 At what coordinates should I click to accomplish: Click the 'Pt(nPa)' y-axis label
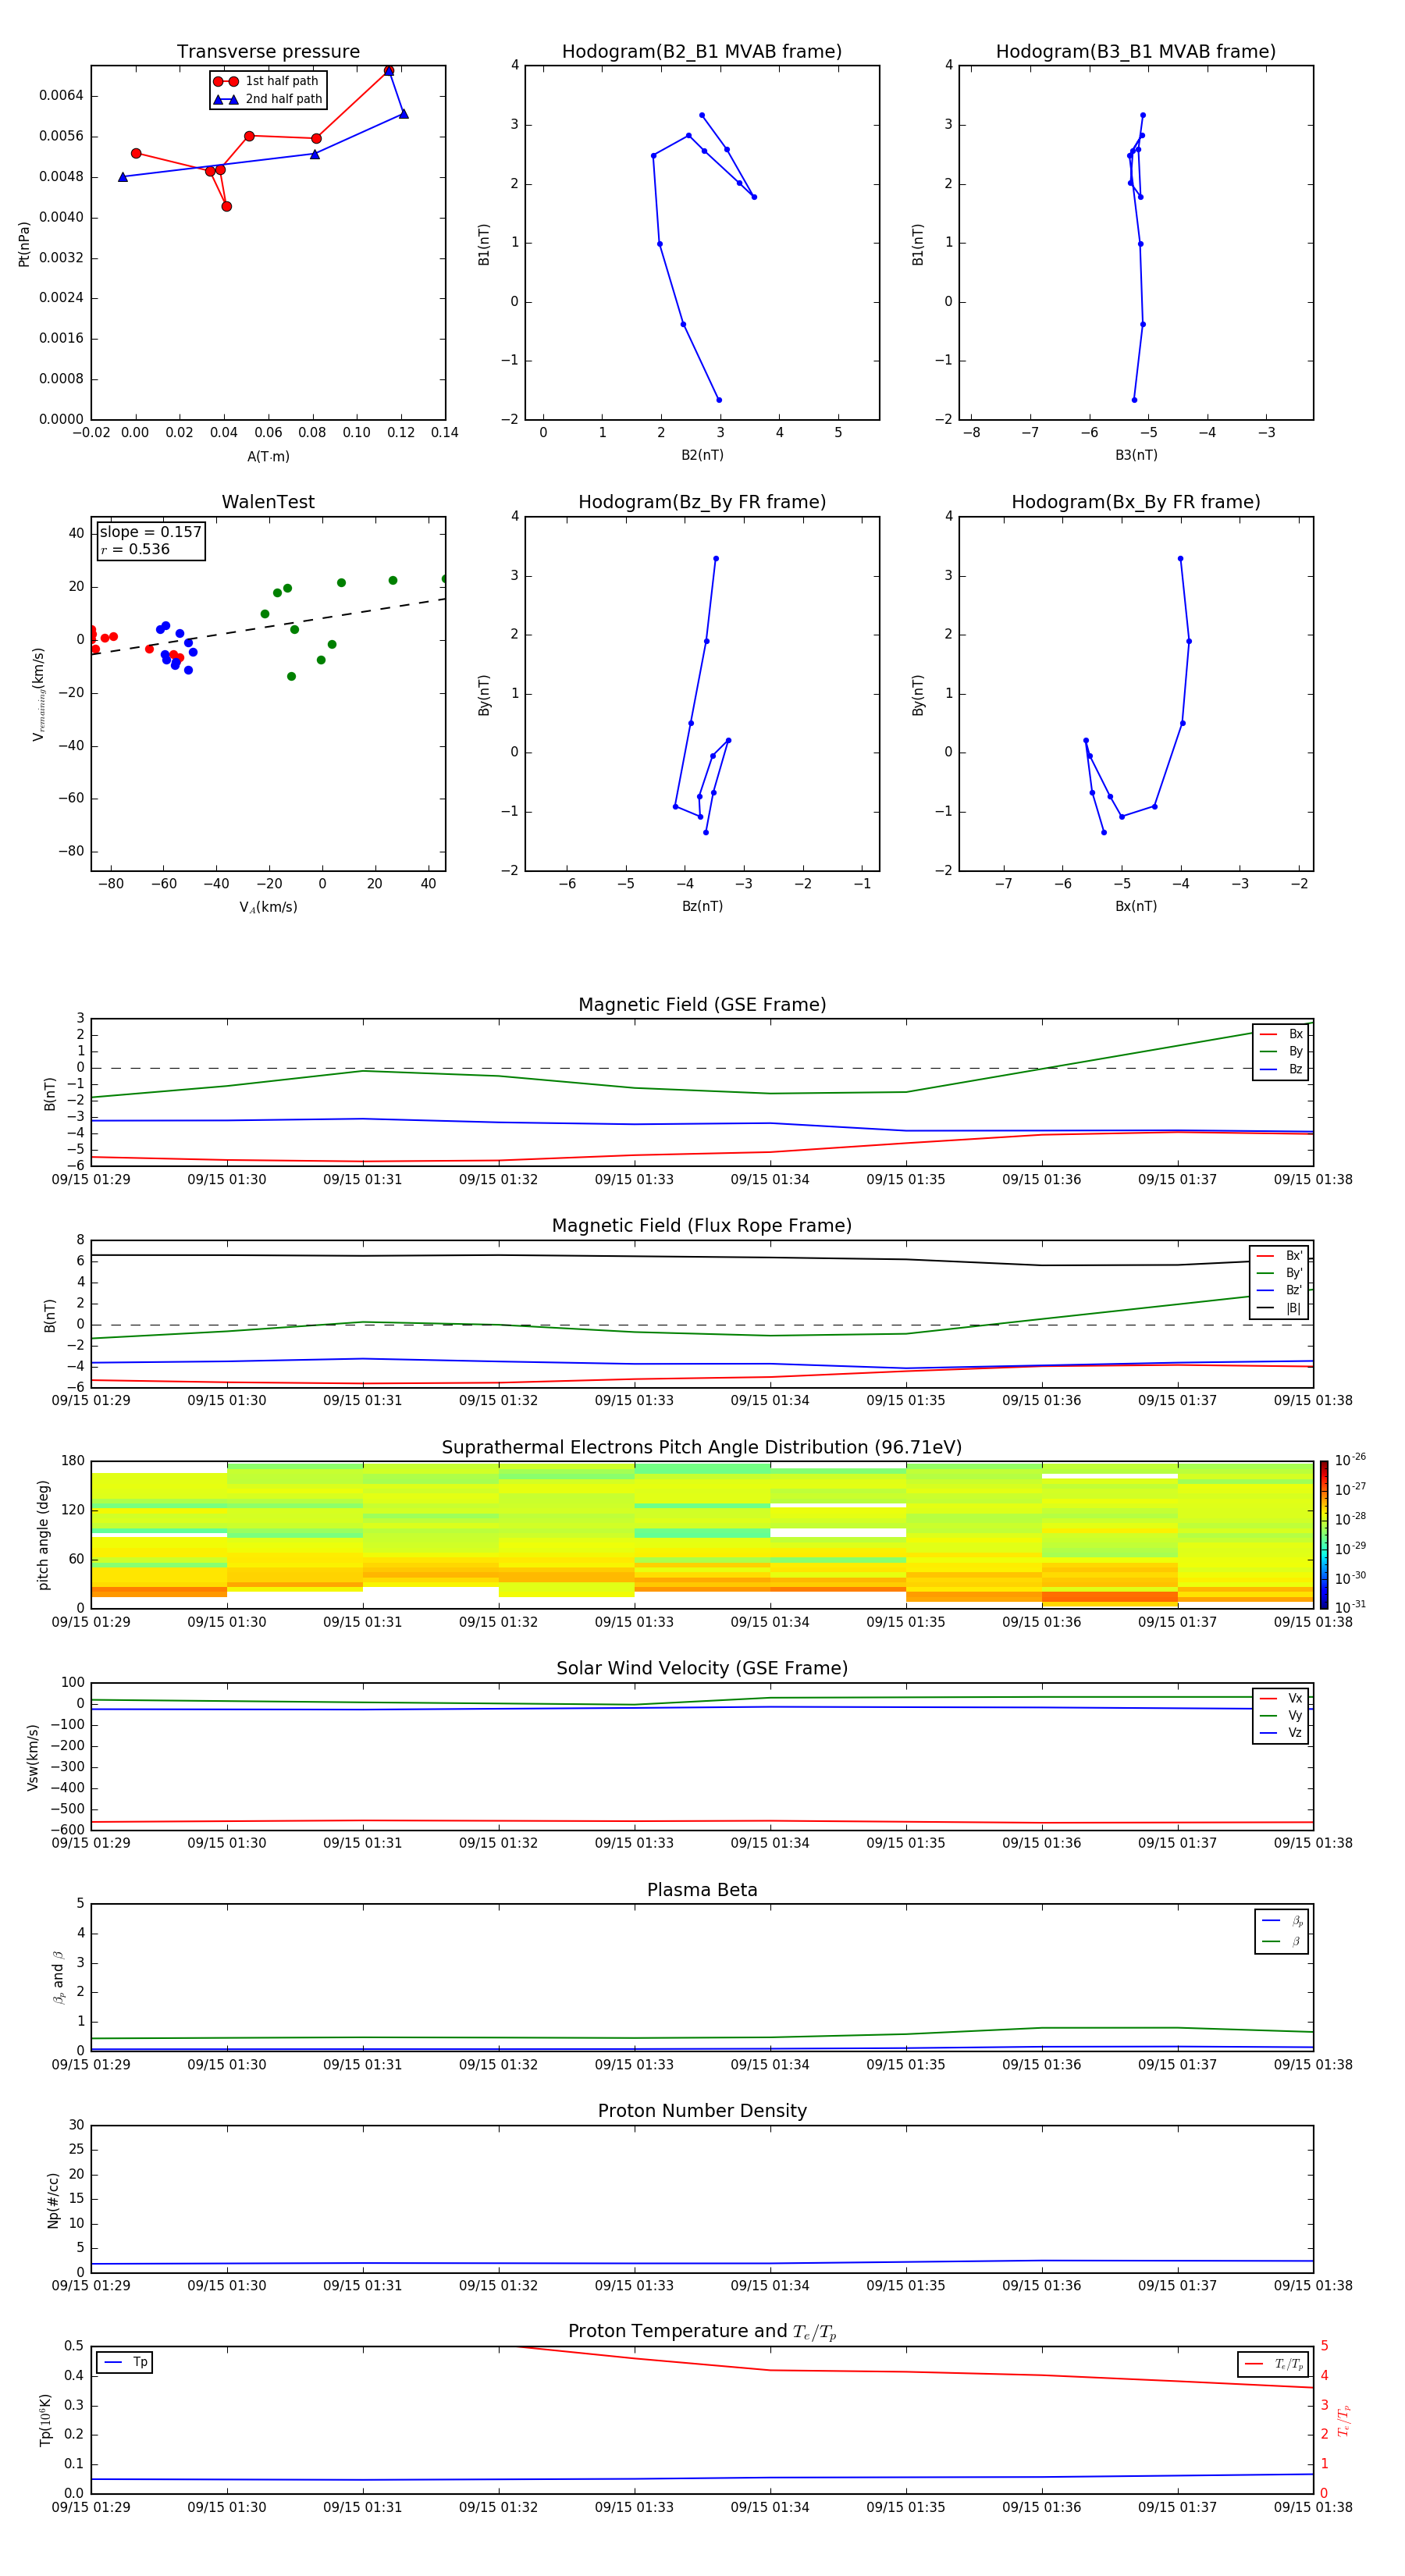click(x=24, y=244)
